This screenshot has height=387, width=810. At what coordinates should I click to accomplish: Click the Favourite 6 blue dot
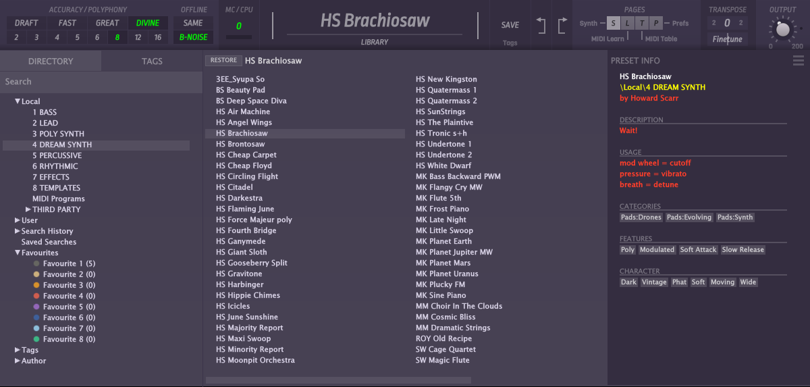(36, 317)
